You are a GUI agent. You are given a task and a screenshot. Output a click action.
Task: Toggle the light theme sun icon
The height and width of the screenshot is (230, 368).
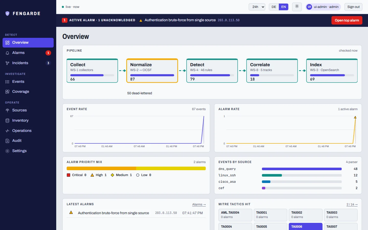(x=297, y=7)
